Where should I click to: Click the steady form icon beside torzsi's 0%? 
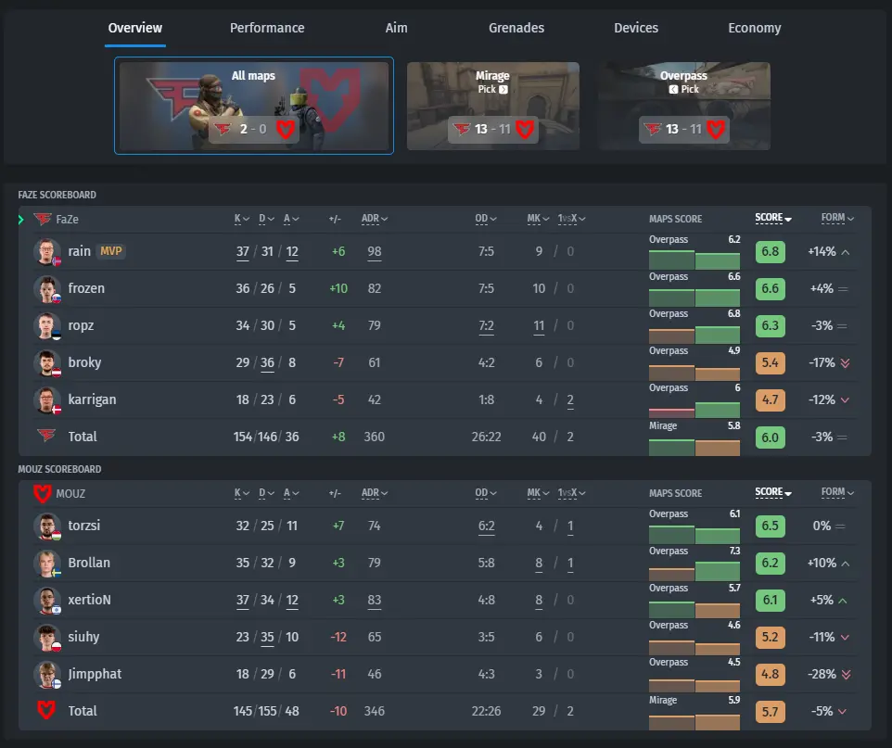[840, 526]
